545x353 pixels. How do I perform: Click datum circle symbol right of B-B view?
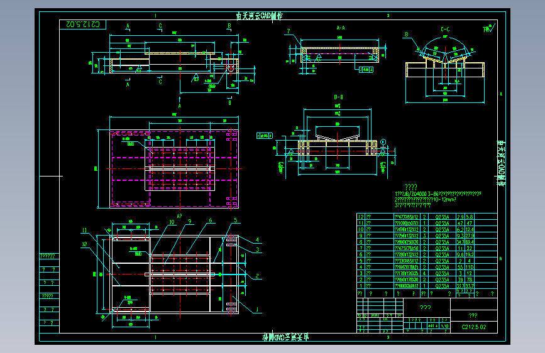click(383, 142)
